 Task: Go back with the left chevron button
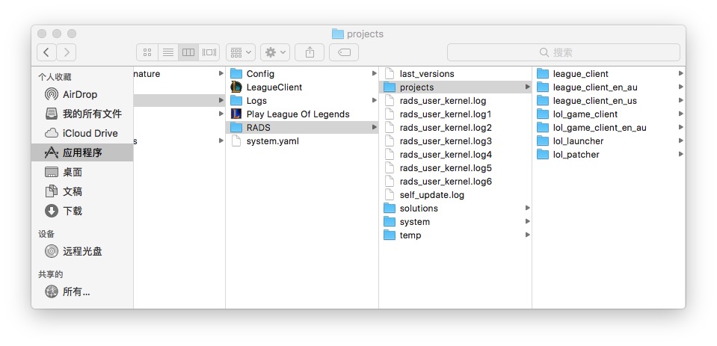(x=46, y=52)
